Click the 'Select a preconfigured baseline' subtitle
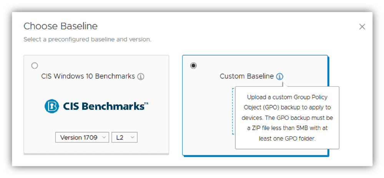This screenshot has width=384, height=178. [x=87, y=39]
